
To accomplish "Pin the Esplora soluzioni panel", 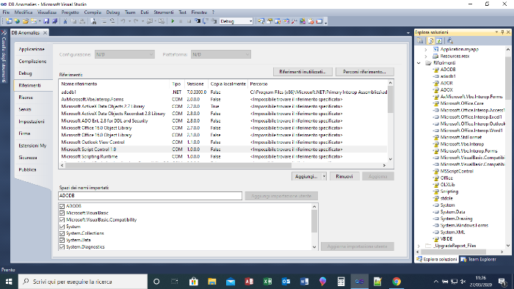I will pos(502,32).
